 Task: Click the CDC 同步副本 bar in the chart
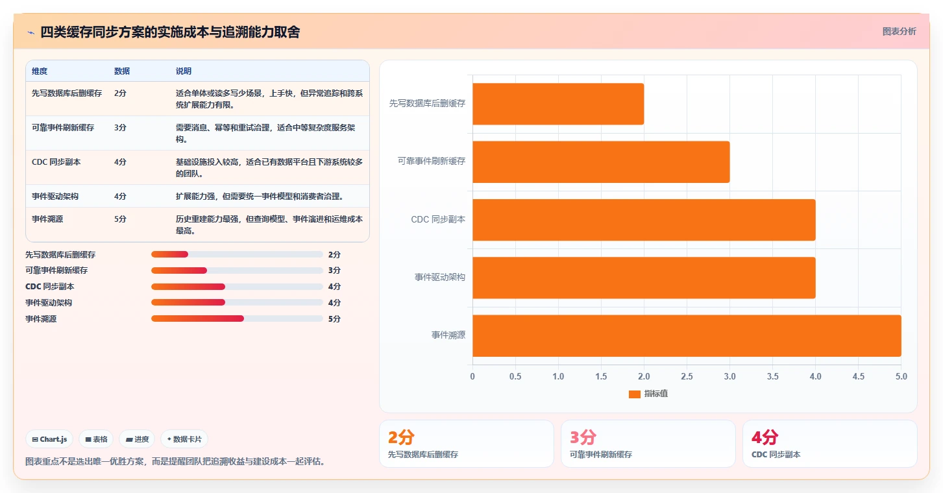tap(644, 220)
